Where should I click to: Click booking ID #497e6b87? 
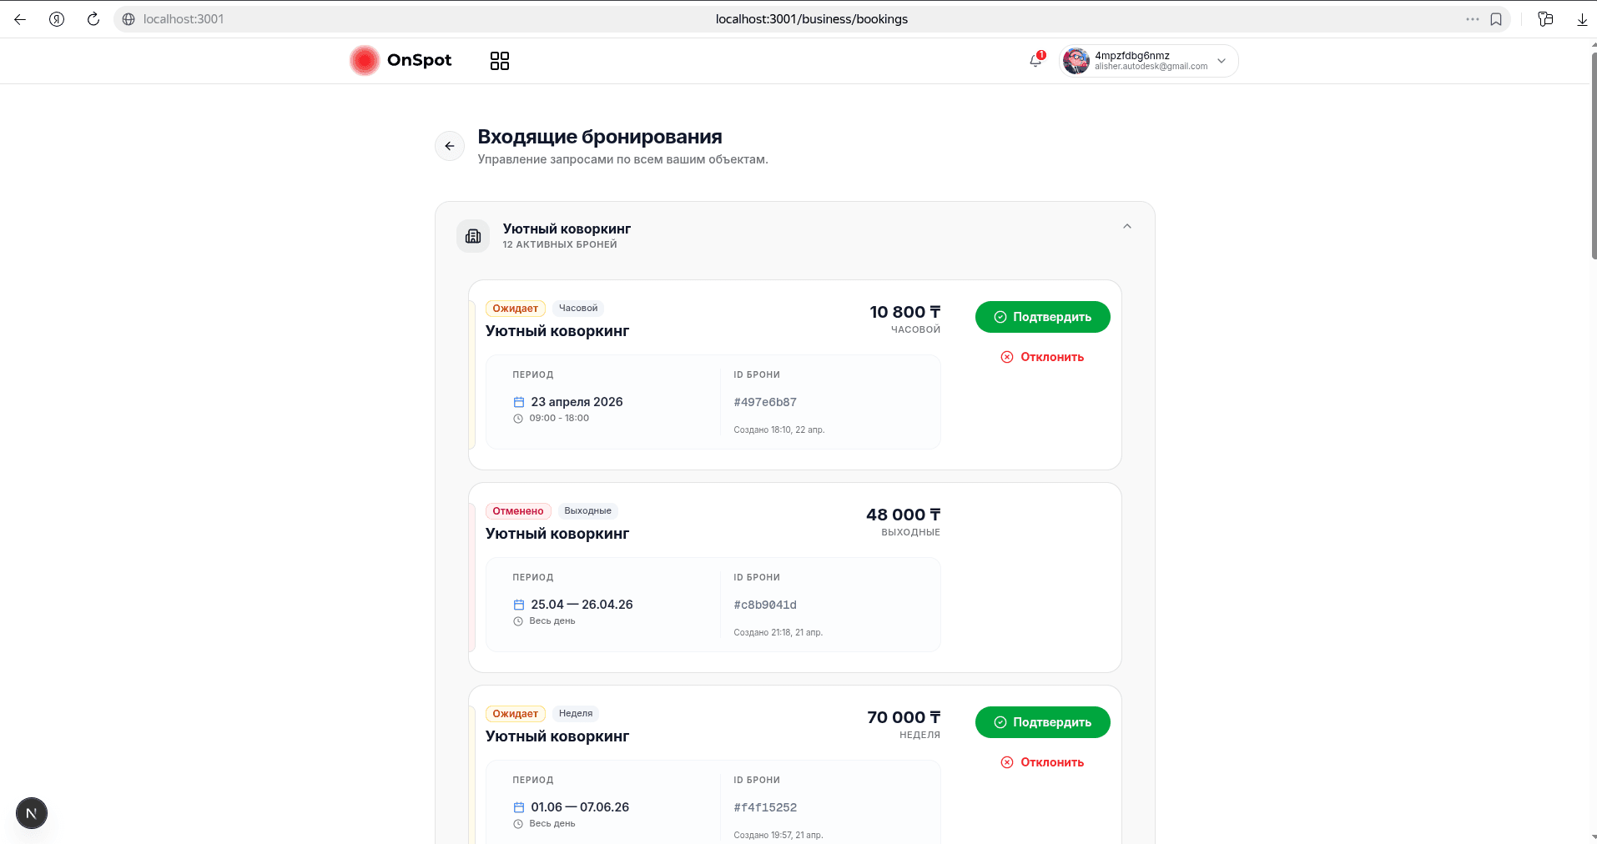click(765, 402)
